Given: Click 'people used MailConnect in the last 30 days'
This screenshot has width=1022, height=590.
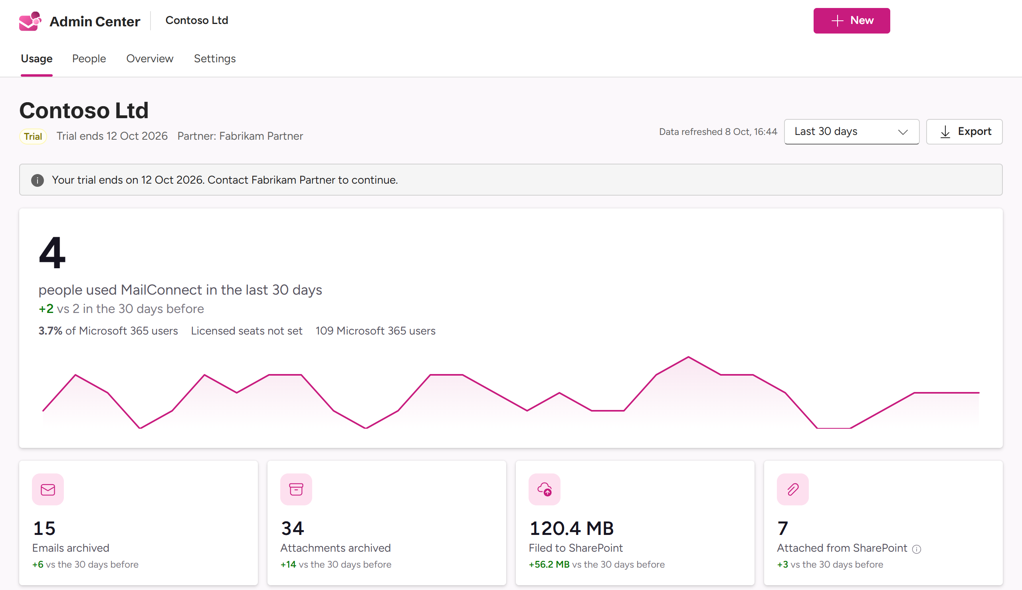Looking at the screenshot, I should (180, 290).
